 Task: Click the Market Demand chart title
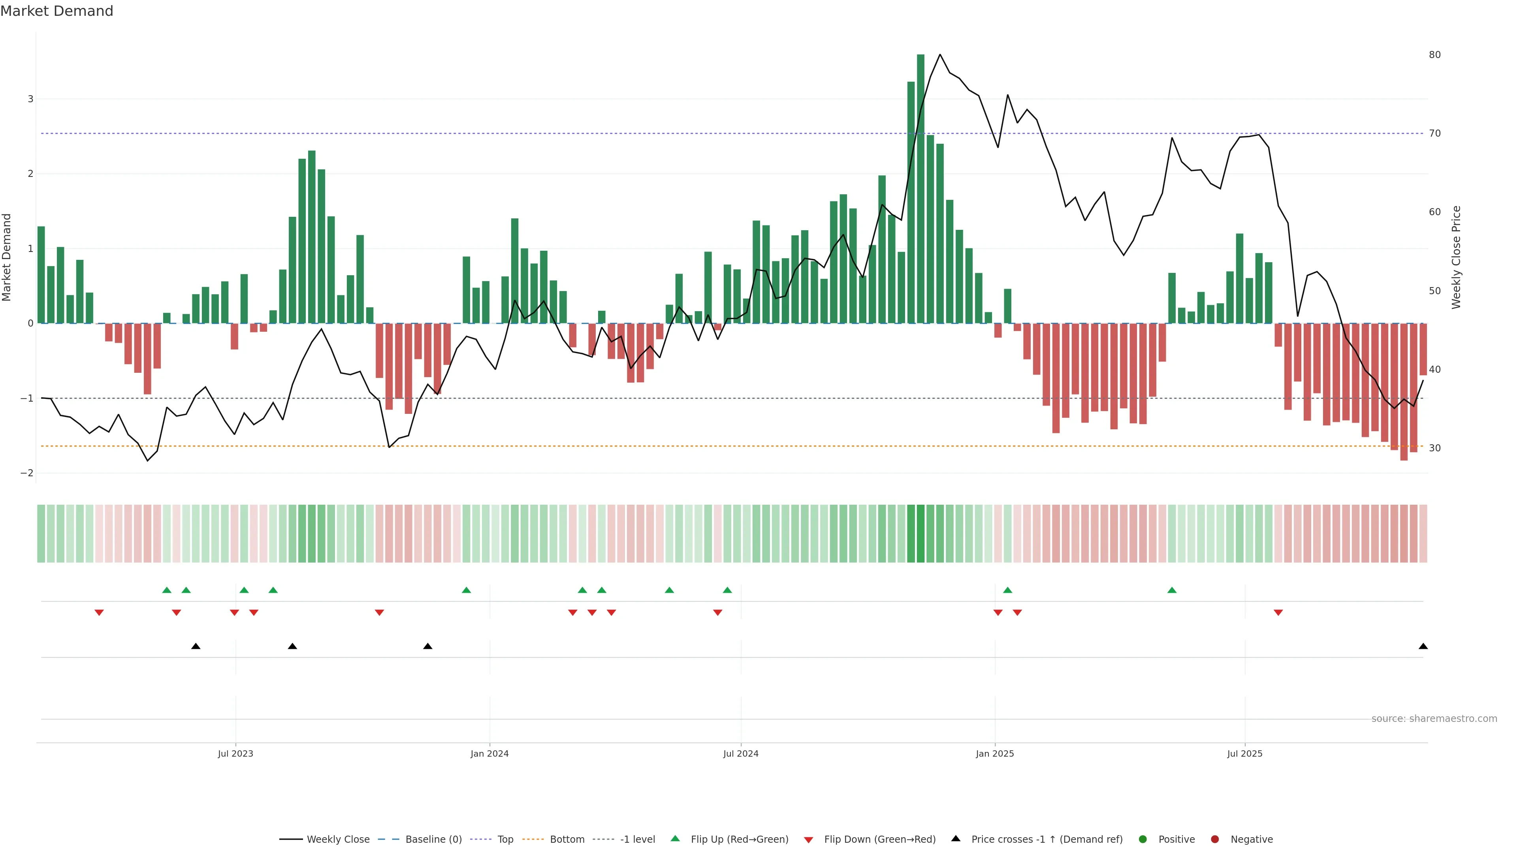tap(56, 11)
